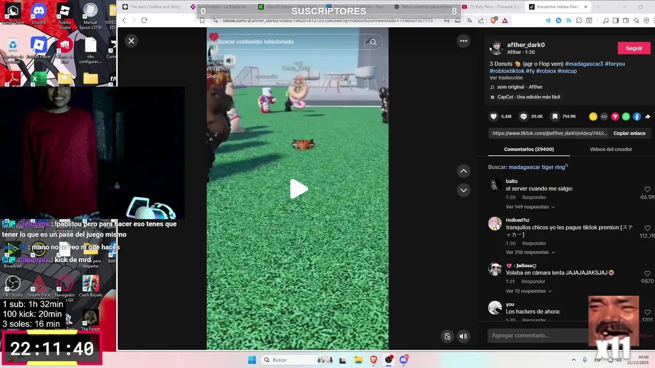Save video with bookmark icon
This screenshot has height=368, width=655.
pyautogui.click(x=555, y=117)
